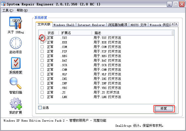Click the 正常 status of .SCR row
186x131 pixels.
click(50, 65)
